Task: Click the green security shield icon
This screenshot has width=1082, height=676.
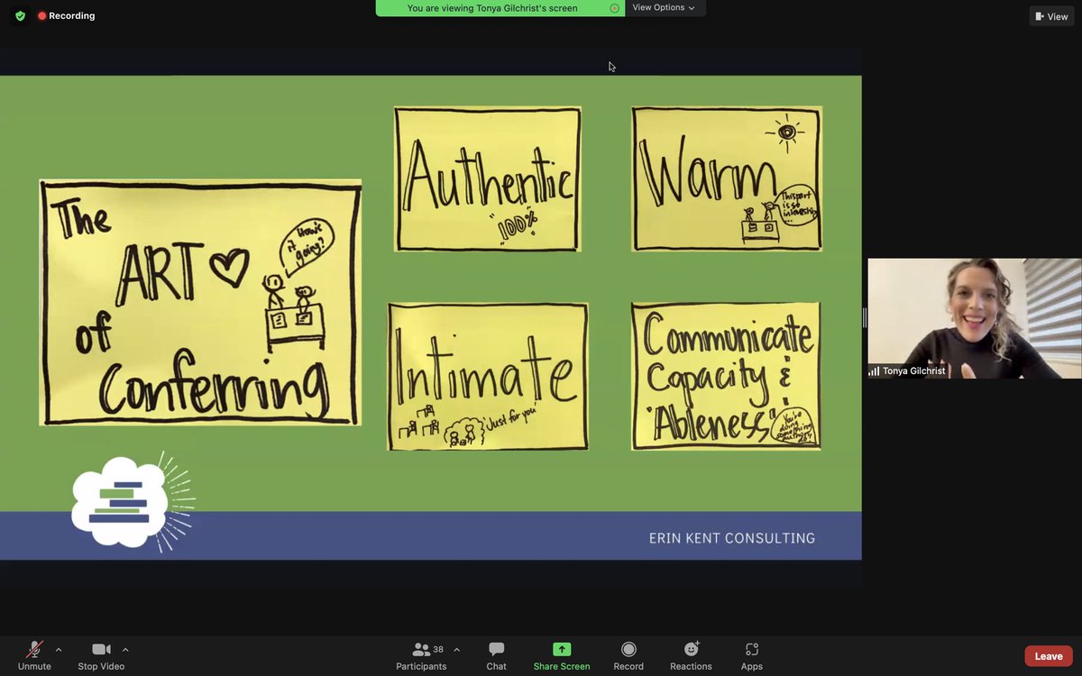Action: coord(19,15)
